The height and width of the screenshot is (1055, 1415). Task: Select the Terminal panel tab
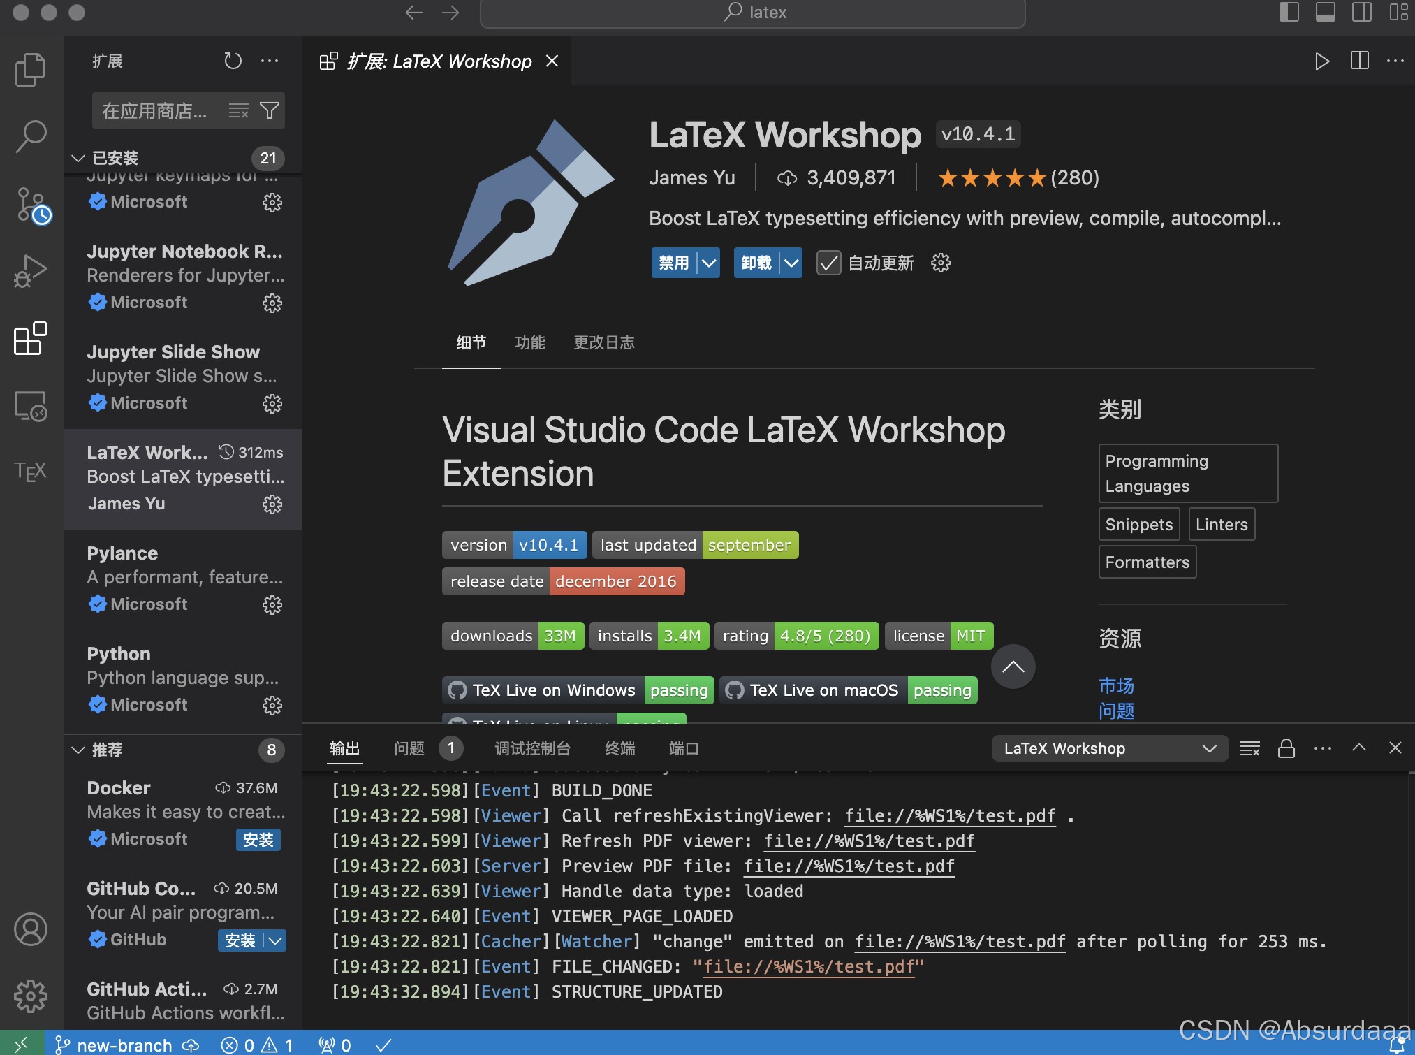point(620,749)
